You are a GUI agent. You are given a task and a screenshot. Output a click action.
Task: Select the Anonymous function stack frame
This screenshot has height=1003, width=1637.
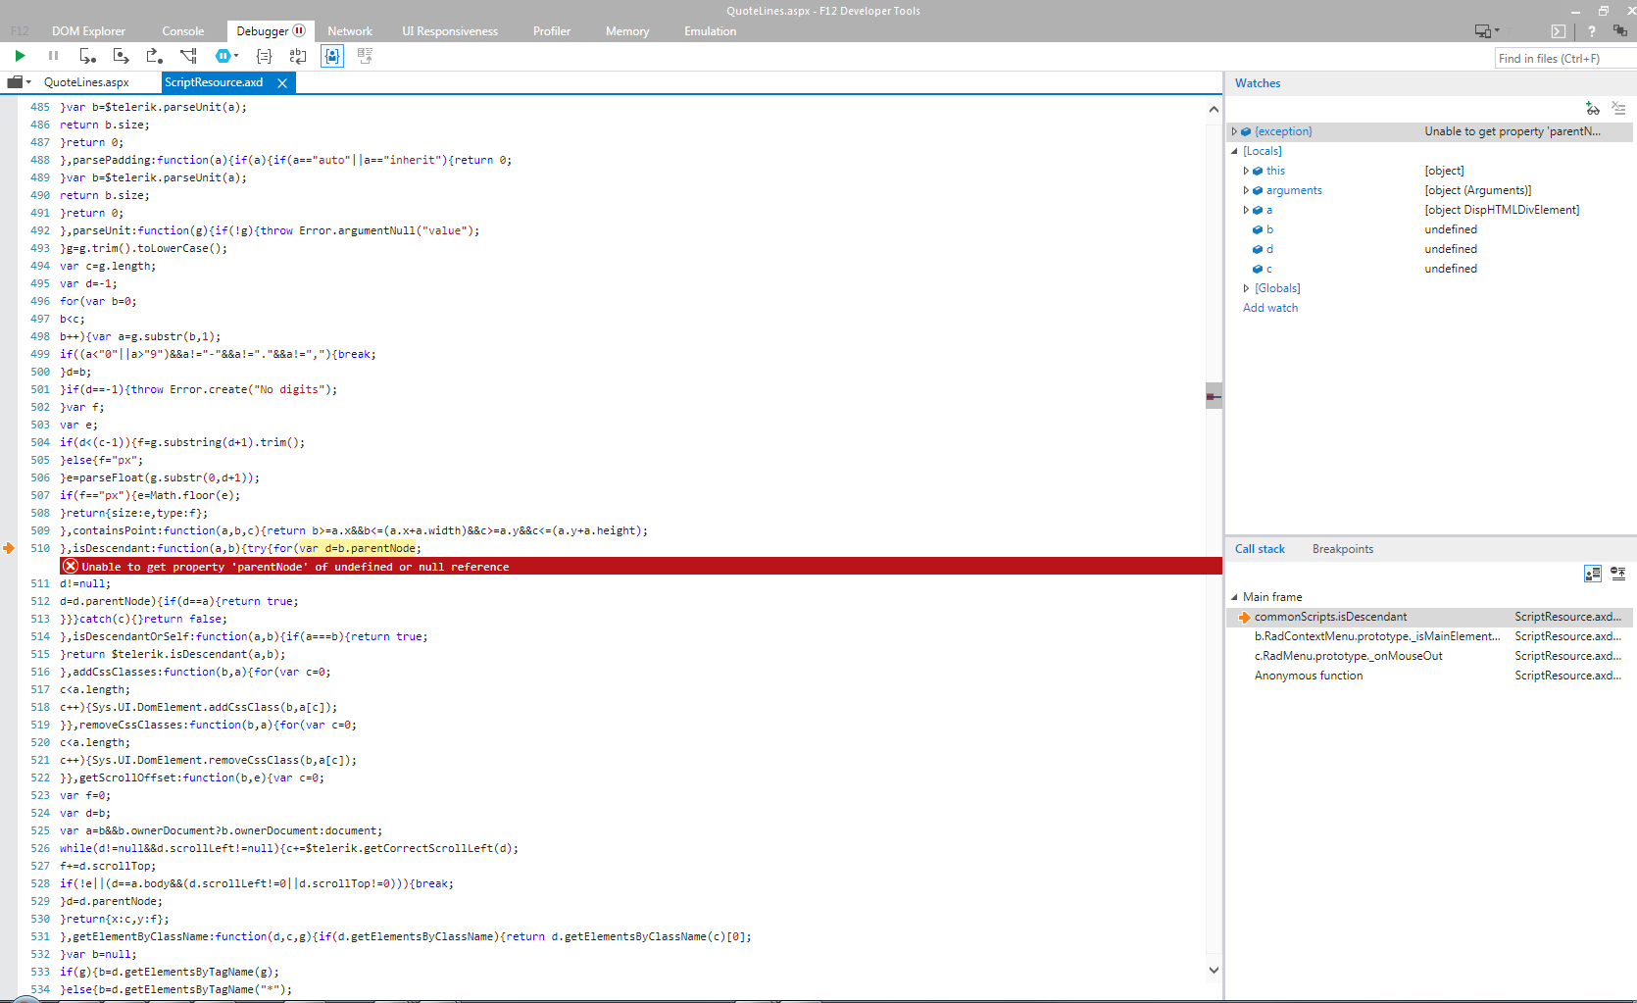coord(1431,676)
